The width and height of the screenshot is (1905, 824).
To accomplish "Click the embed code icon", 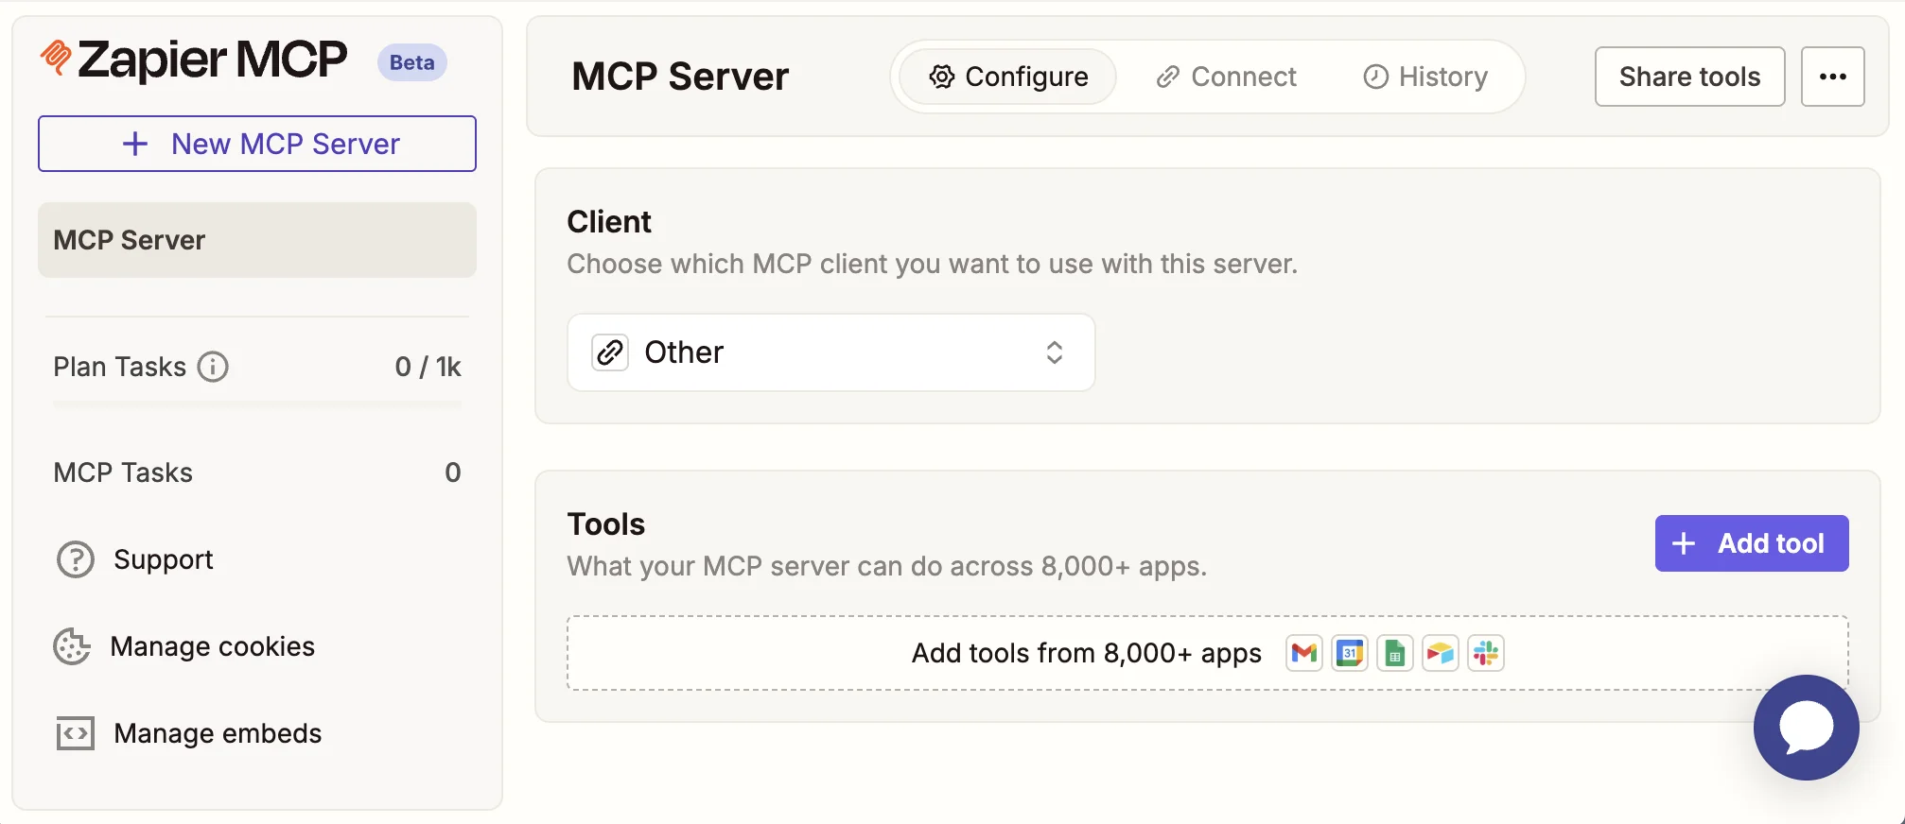I will pos(75,733).
